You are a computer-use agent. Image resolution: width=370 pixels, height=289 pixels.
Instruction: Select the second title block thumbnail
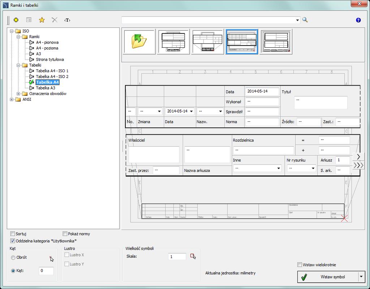point(207,42)
